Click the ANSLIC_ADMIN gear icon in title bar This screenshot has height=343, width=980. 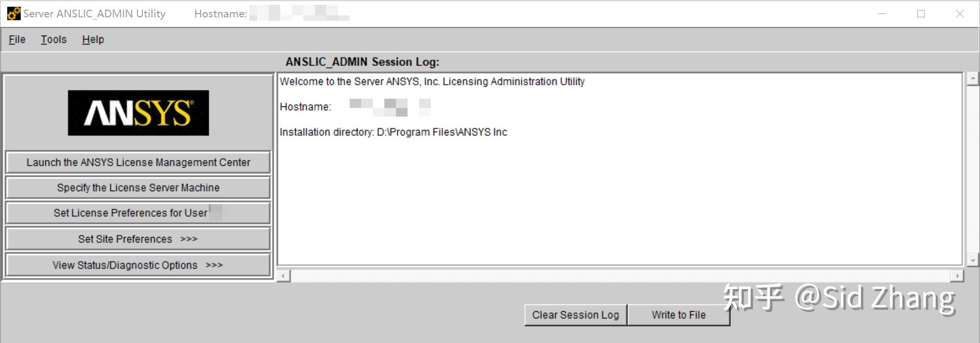coord(13,13)
